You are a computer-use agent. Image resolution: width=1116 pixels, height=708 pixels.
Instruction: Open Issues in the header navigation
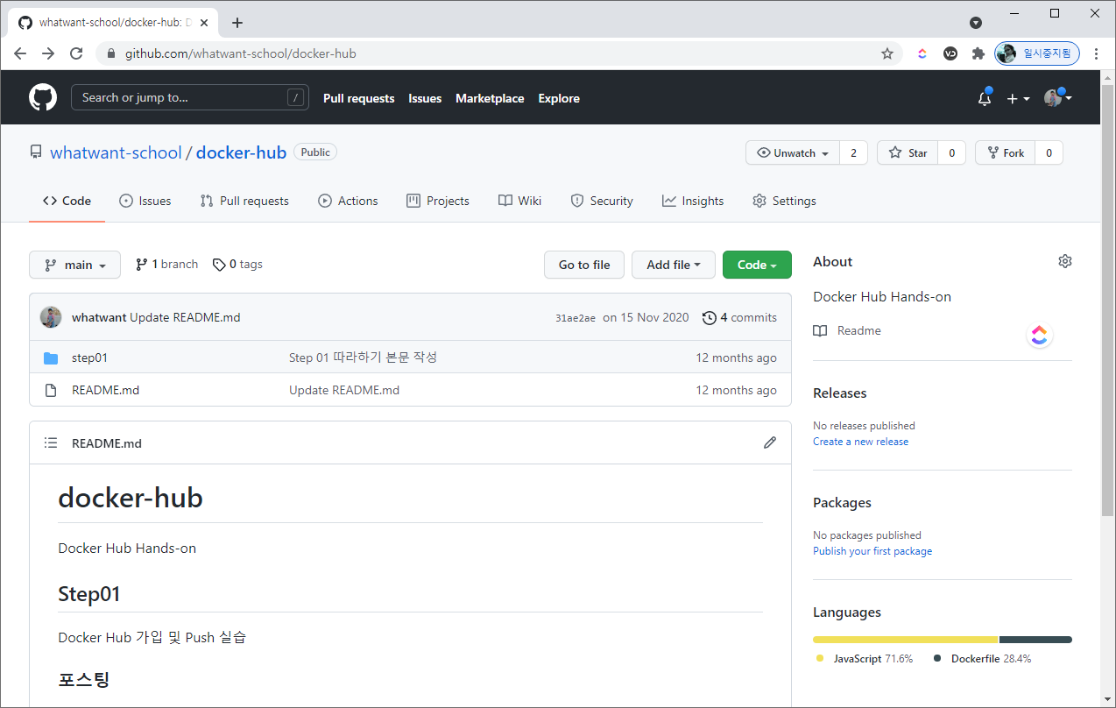click(425, 98)
